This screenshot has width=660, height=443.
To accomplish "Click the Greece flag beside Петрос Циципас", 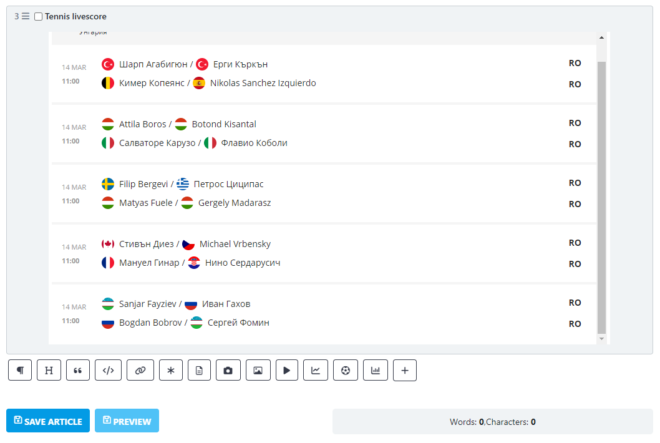I will click(183, 184).
